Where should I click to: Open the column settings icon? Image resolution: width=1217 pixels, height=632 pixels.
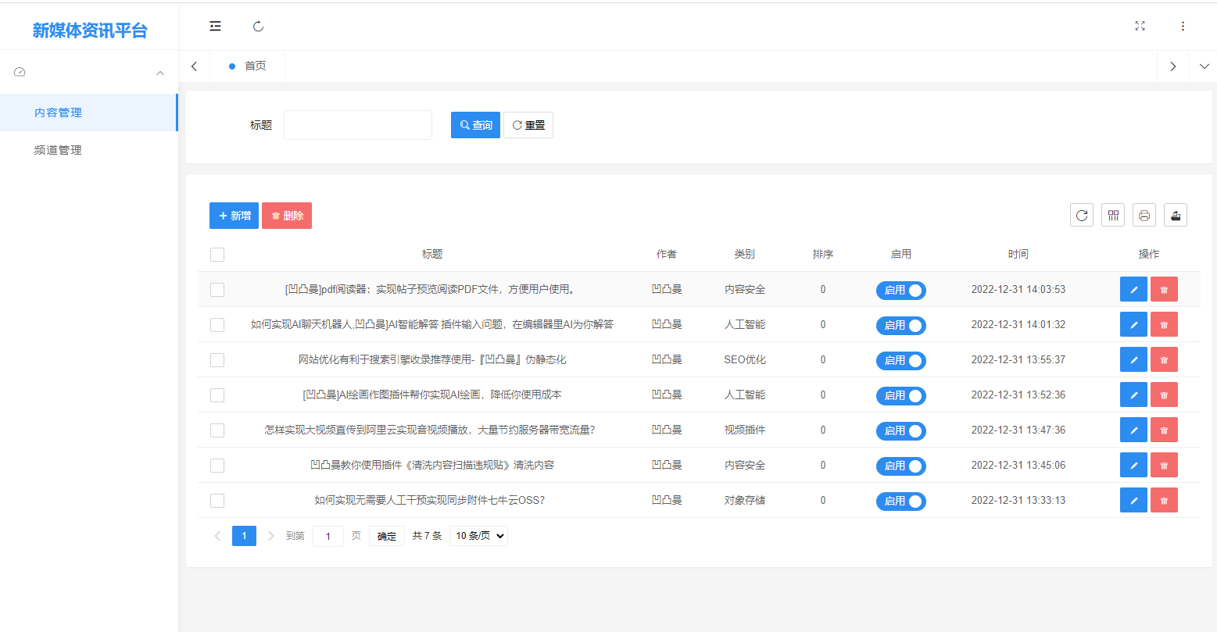tap(1112, 215)
